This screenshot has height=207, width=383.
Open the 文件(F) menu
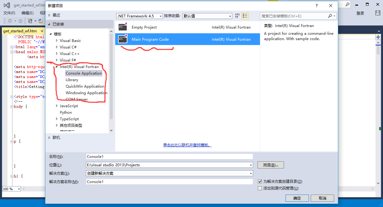[x=9, y=13]
